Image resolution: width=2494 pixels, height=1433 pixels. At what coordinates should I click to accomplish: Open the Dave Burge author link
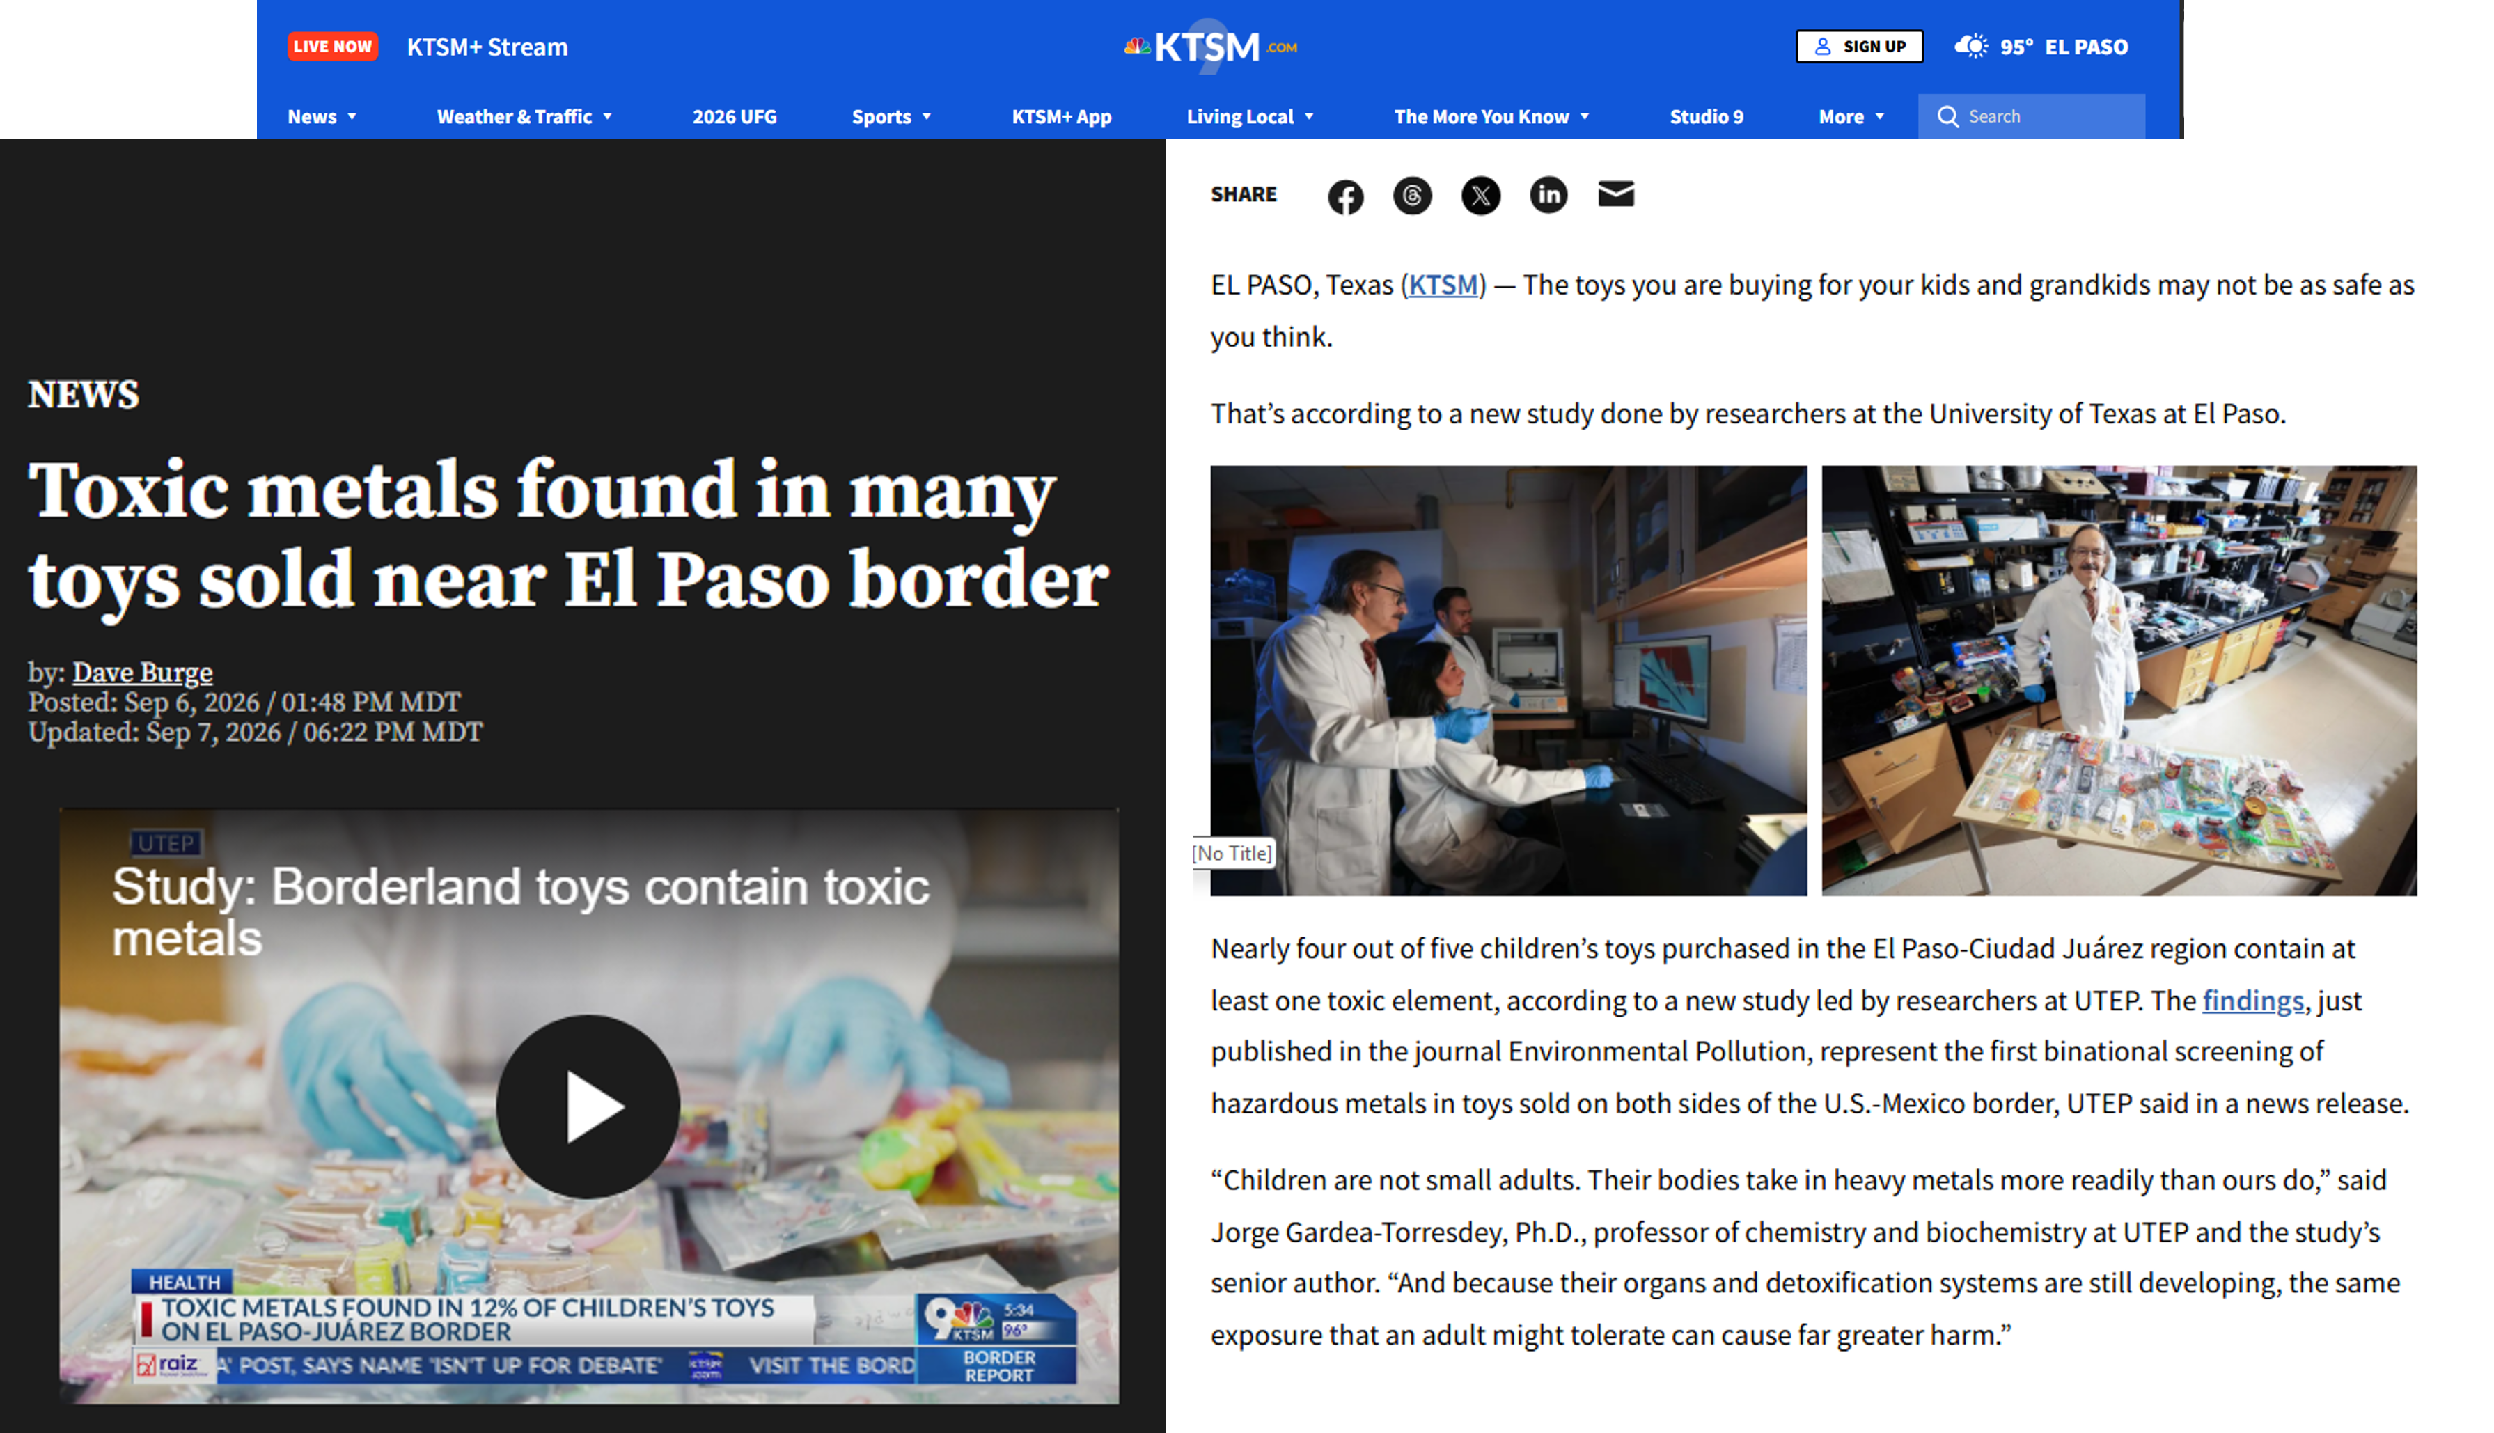coord(143,672)
